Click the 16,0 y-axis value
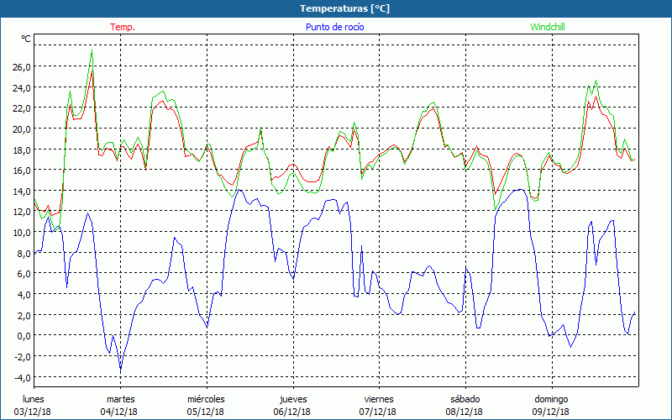 coord(20,171)
